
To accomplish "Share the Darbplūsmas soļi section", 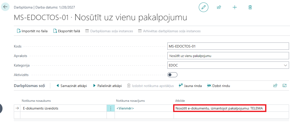I will click(275, 85).
